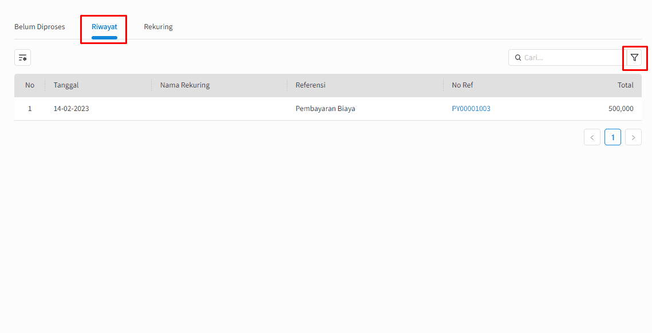652x333 pixels.
Task: Open reference link PY00001003
Action: coord(471,109)
